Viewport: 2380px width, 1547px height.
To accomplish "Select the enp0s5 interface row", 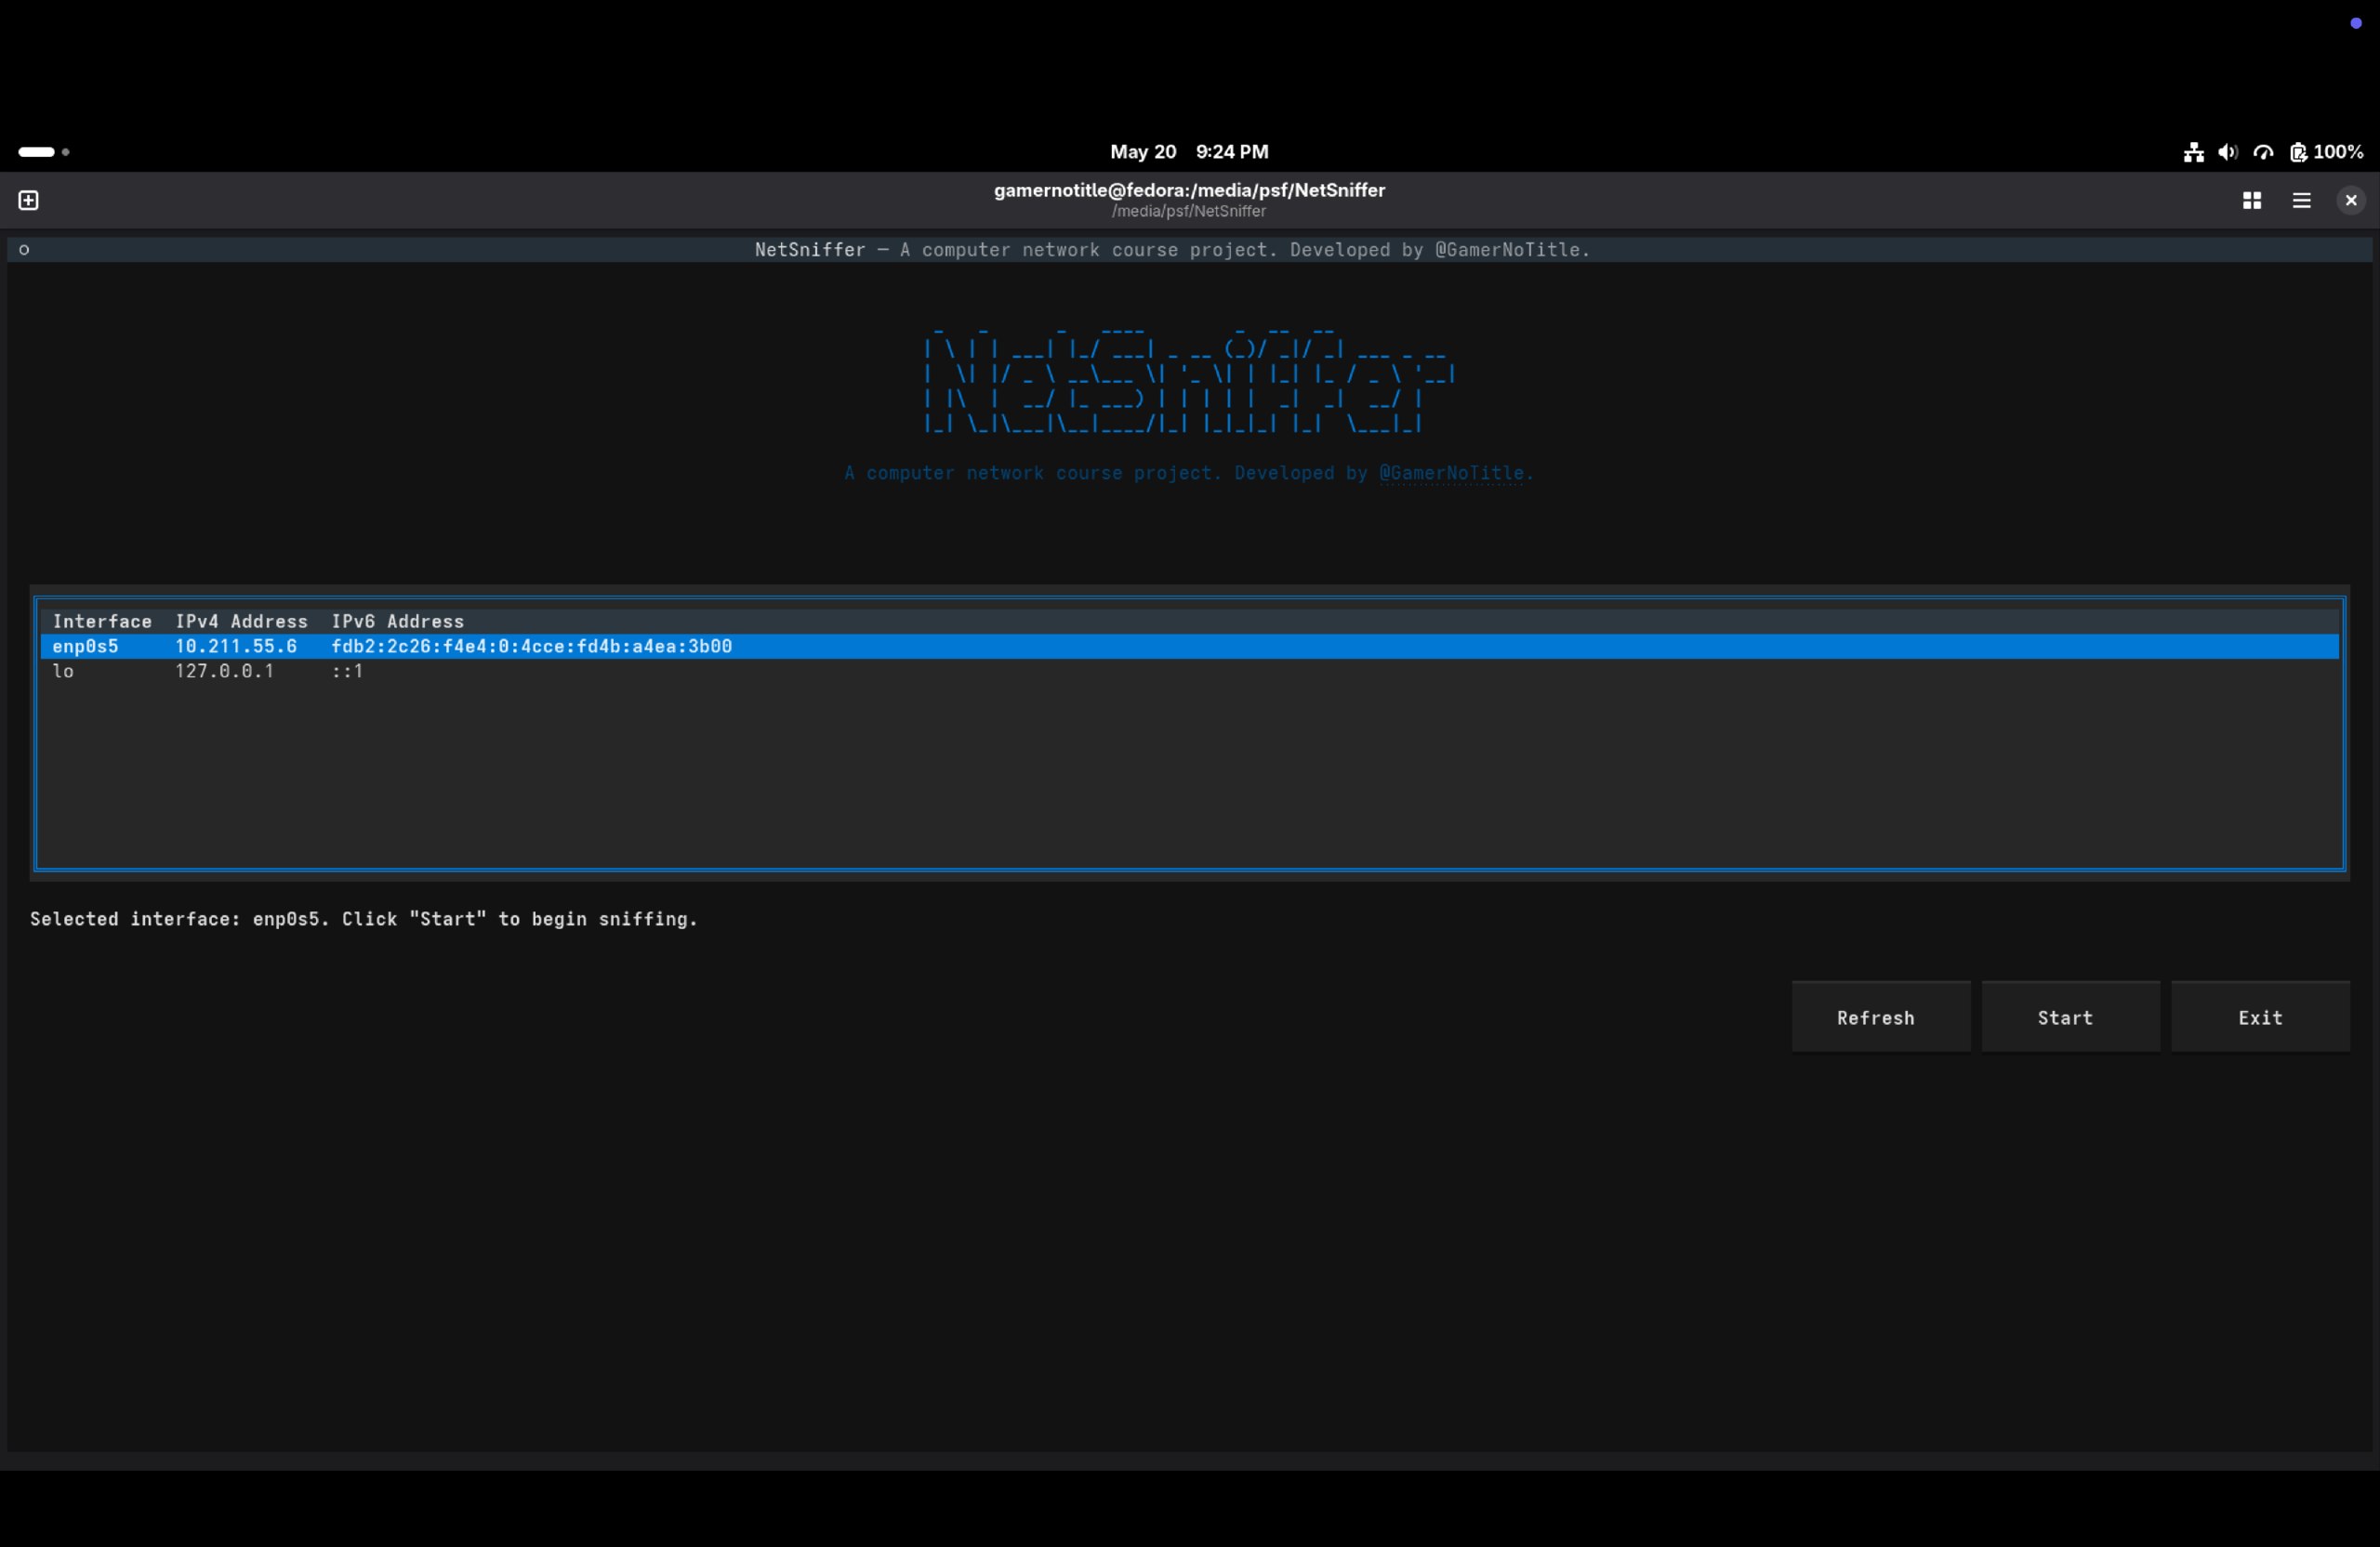I will coord(1189,647).
